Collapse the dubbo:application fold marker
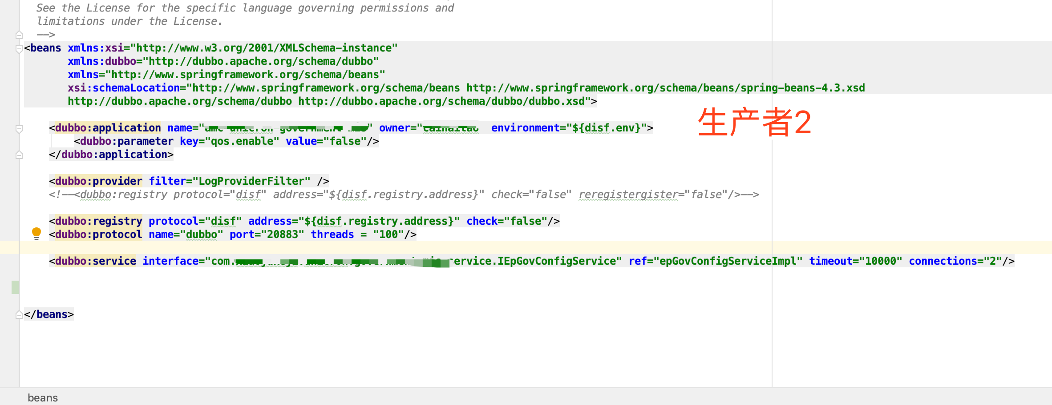The width and height of the screenshot is (1052, 405). point(19,129)
